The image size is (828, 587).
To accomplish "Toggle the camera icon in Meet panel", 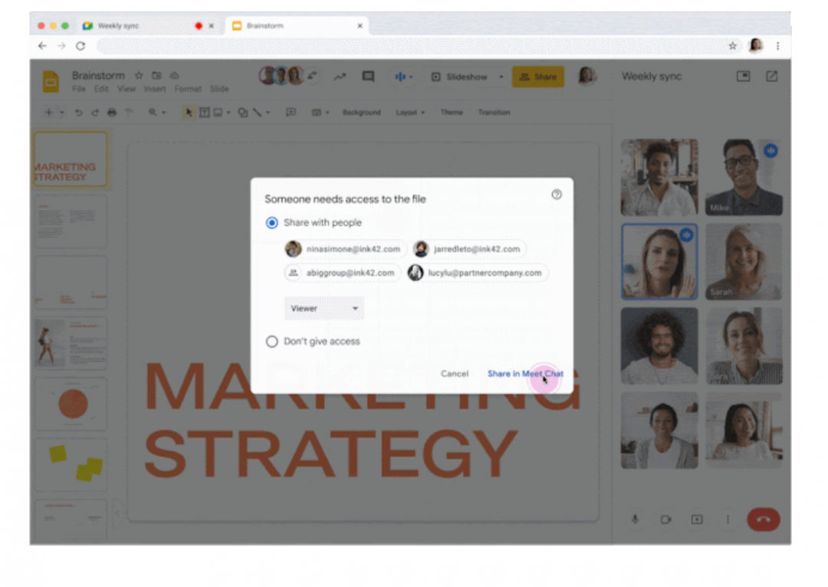I will click(665, 520).
